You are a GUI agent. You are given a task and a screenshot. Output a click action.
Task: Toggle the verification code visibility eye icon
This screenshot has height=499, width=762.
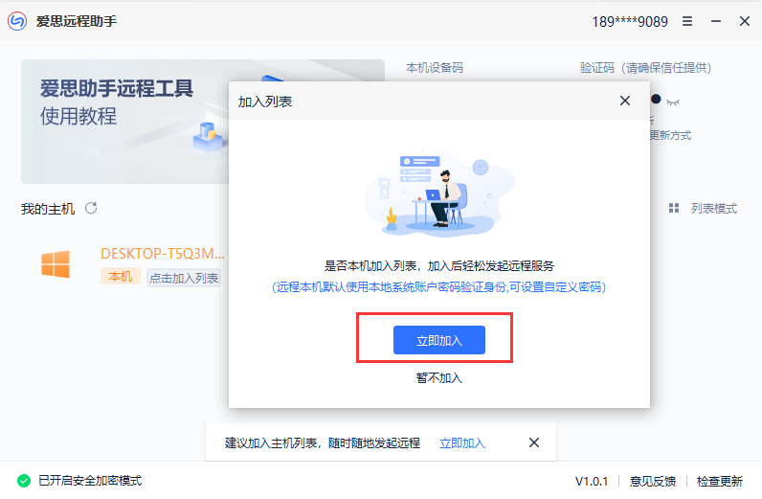click(x=673, y=102)
